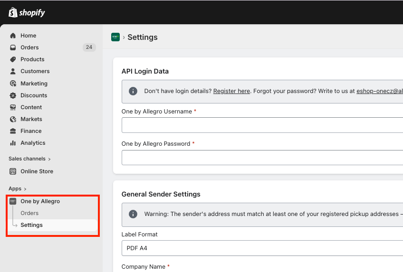This screenshot has height=272, width=403.
Task: Expand the Sales channels chevron
Action: [49, 159]
